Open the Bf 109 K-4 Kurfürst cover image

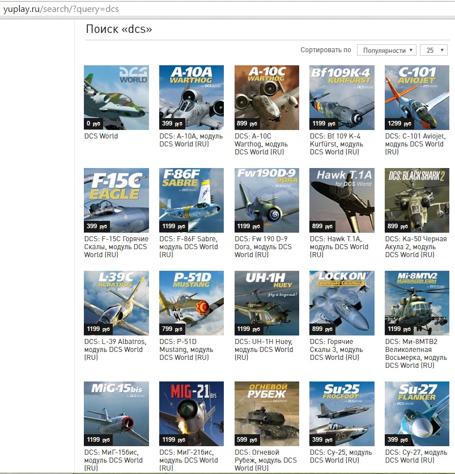click(x=342, y=98)
